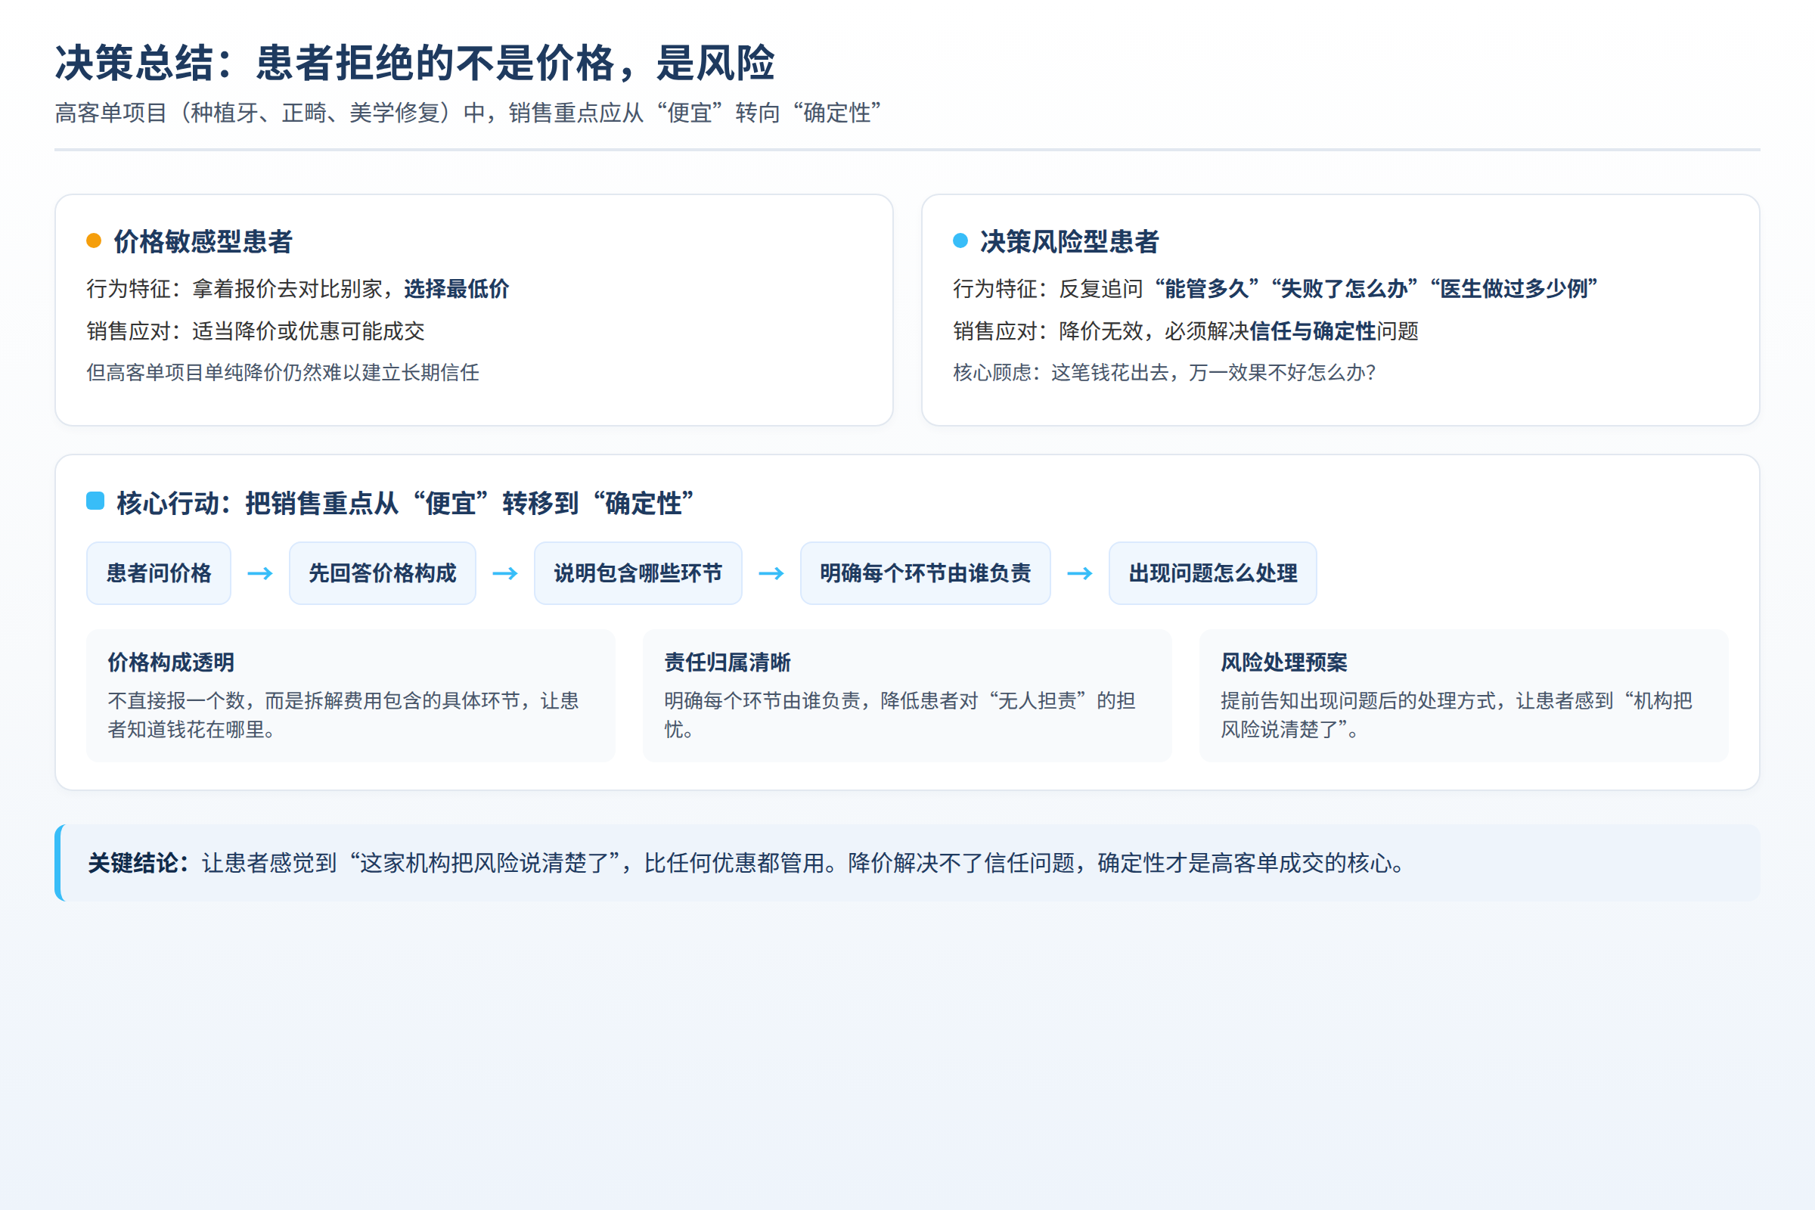Screen dimensions: 1815x1210
Task: Click the orange dot beside 价格敏感型患者
Action: click(x=93, y=240)
